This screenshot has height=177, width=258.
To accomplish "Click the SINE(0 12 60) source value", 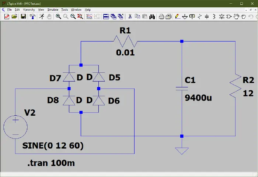I will click(x=53, y=146).
